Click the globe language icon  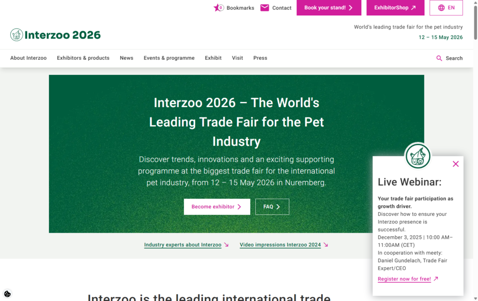(x=441, y=8)
